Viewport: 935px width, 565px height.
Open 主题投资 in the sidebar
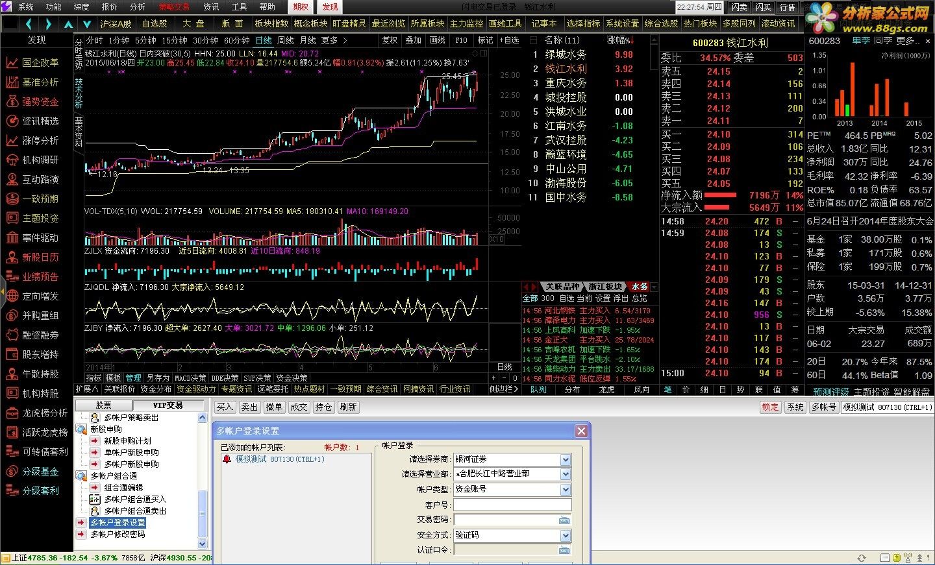[40, 219]
